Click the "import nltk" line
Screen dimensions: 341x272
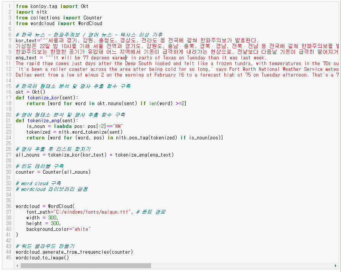click(x=32, y=12)
